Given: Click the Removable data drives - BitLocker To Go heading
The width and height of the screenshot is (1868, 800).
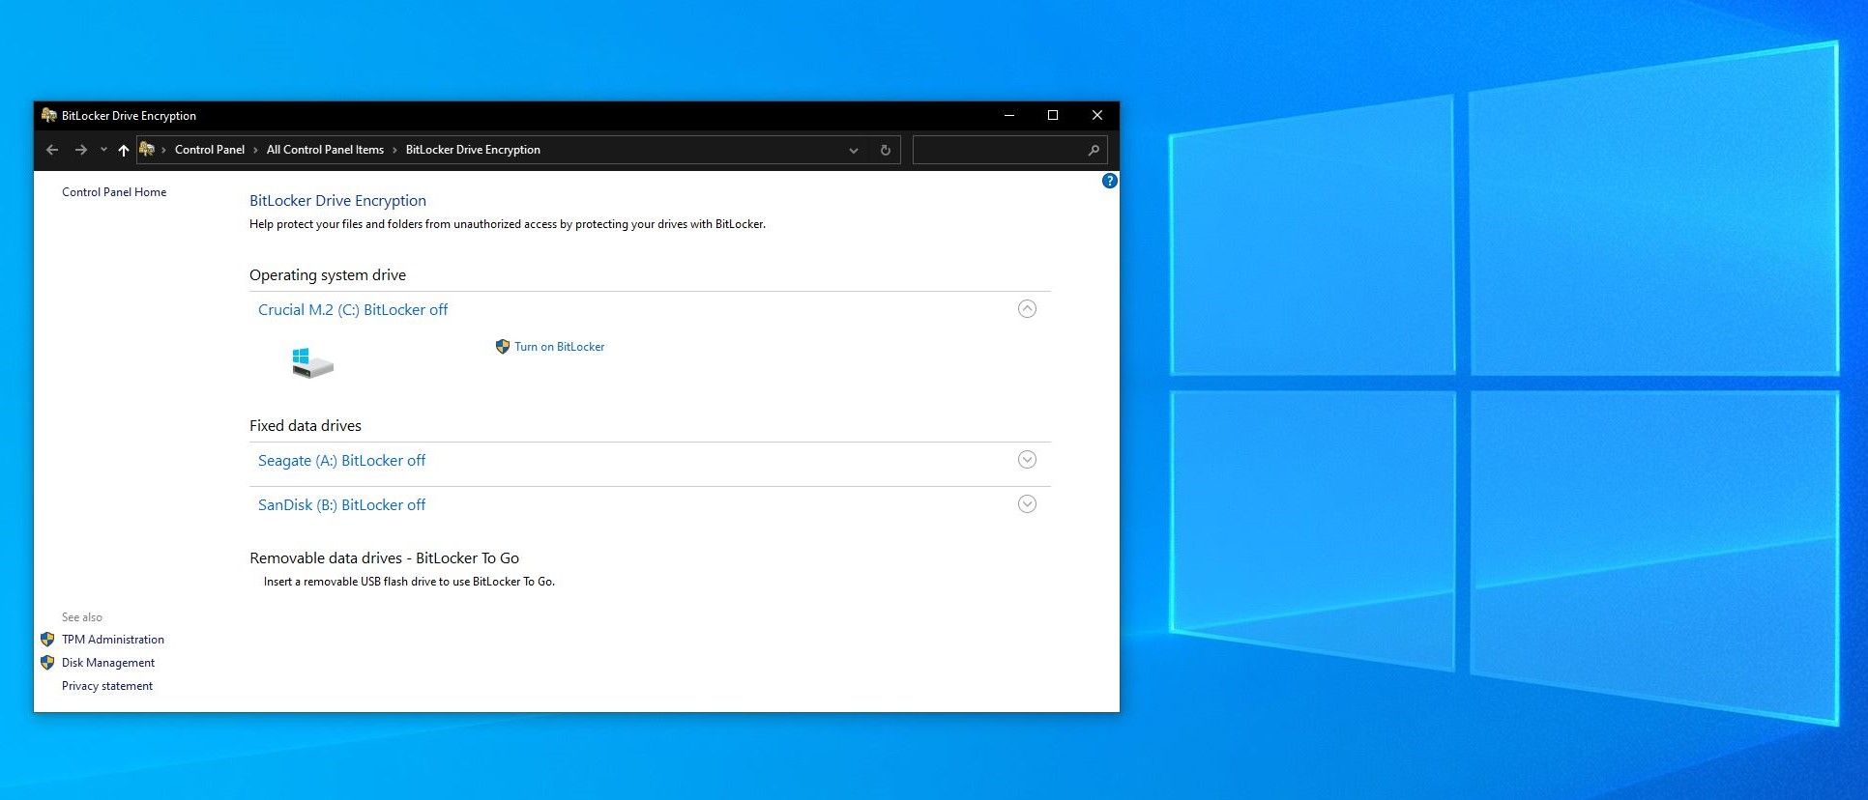Looking at the screenshot, I should [x=385, y=558].
